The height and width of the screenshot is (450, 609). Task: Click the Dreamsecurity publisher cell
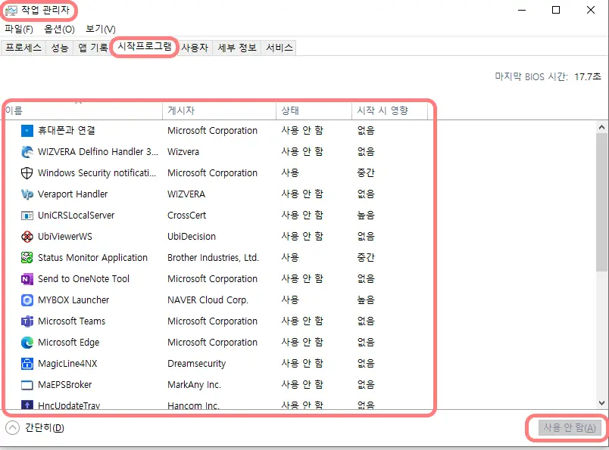tap(196, 364)
